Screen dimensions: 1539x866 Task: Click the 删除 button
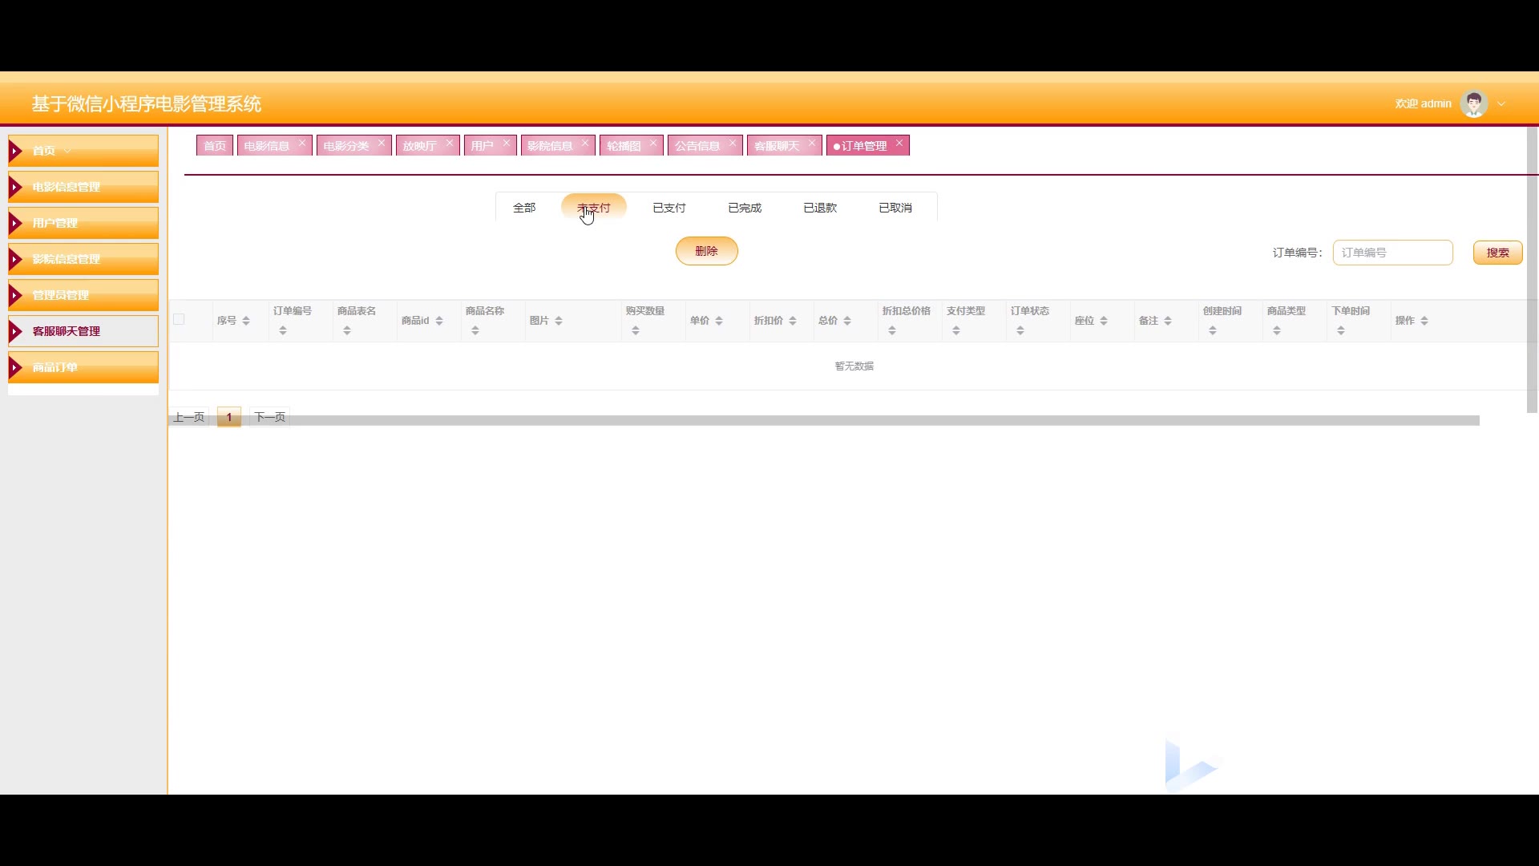[706, 251]
